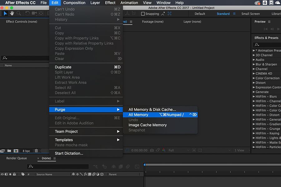Click the Standard workspace button

[223, 14]
